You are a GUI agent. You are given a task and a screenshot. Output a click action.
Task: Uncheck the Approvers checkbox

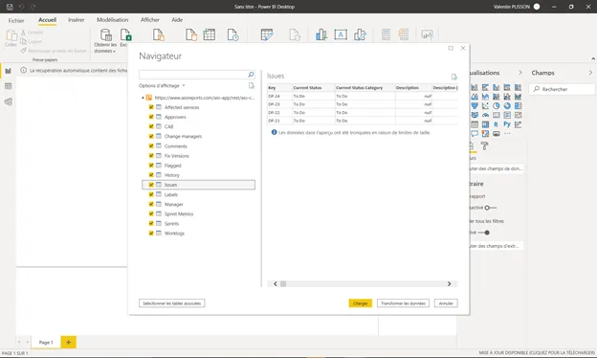pos(151,117)
